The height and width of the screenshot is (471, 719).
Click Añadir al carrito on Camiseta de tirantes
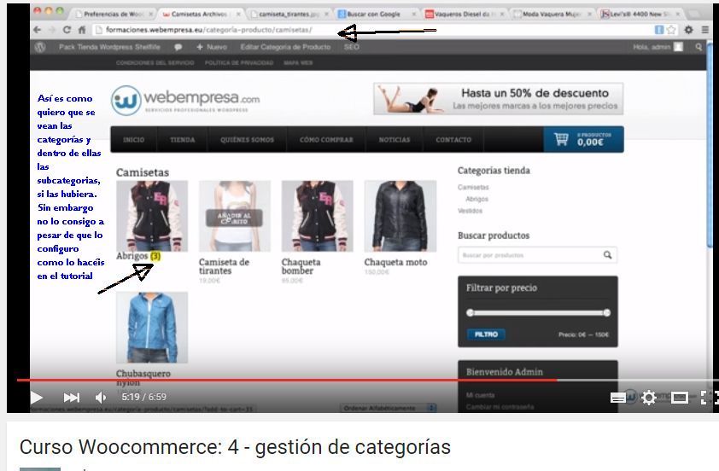tap(234, 218)
